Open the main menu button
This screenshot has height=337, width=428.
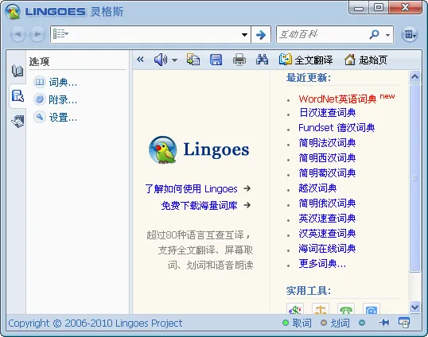pyautogui.click(x=410, y=35)
